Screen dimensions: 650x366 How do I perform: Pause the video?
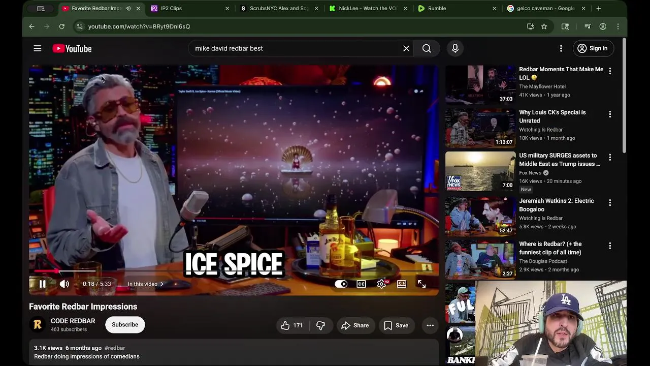click(43, 284)
